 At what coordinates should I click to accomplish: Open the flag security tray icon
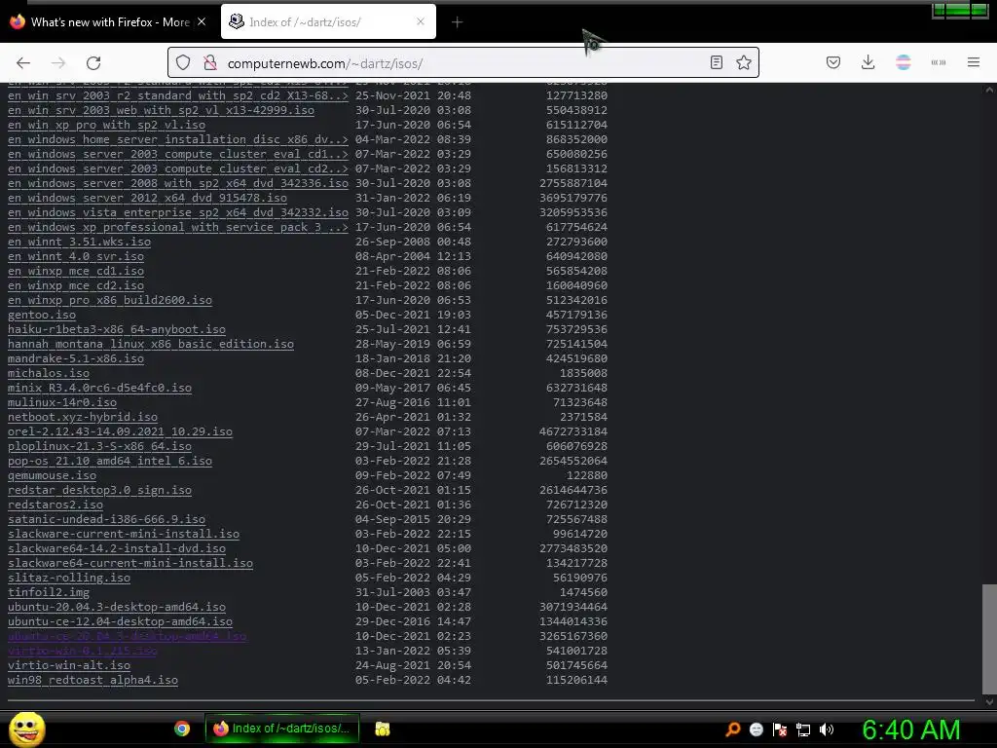pos(780,729)
